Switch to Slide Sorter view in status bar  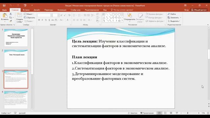click(165, 113)
